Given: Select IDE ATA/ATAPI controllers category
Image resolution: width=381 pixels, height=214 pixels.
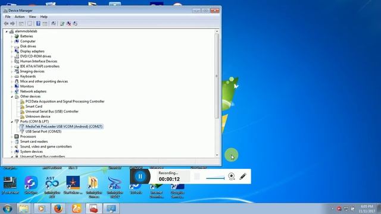Looking at the screenshot, I should (40, 66).
